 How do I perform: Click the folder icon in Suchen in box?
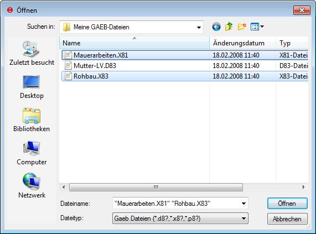66,27
